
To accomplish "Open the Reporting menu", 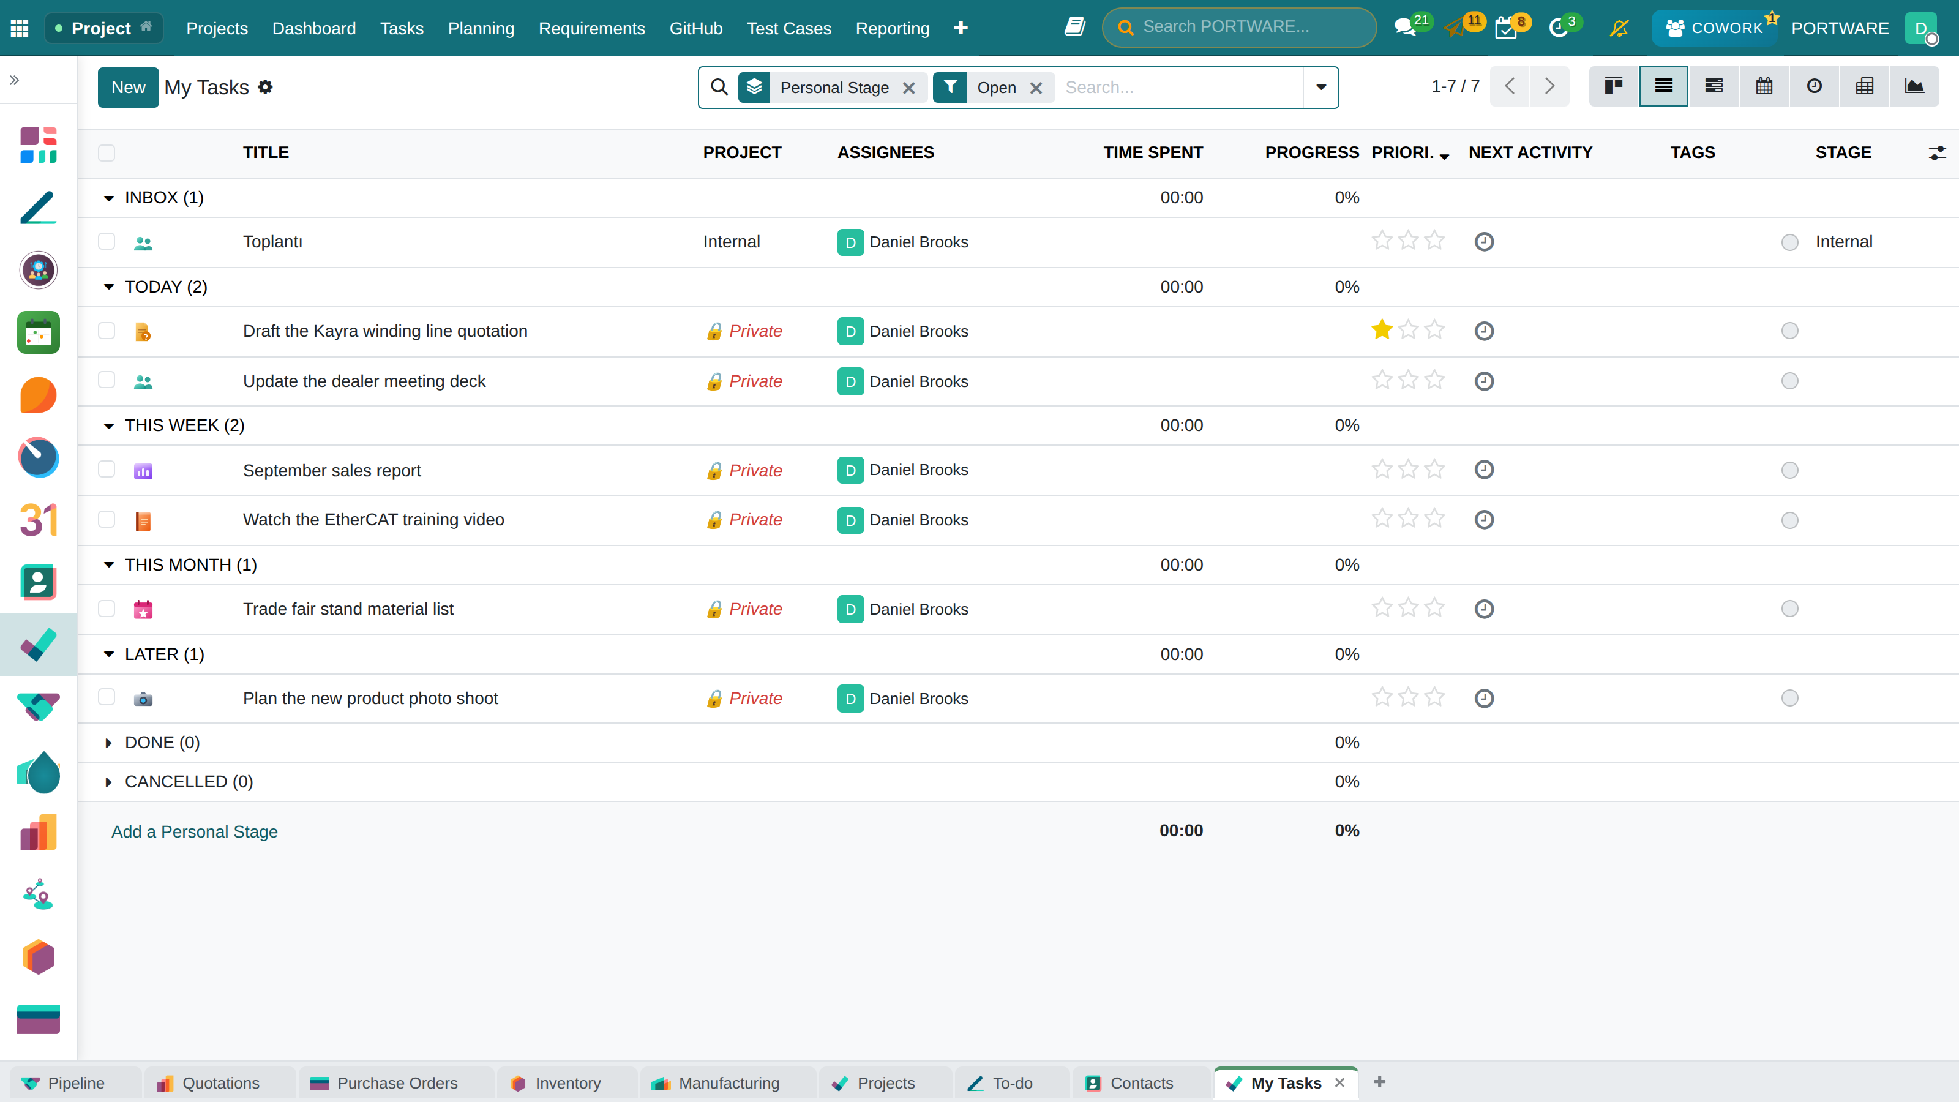I will click(892, 28).
